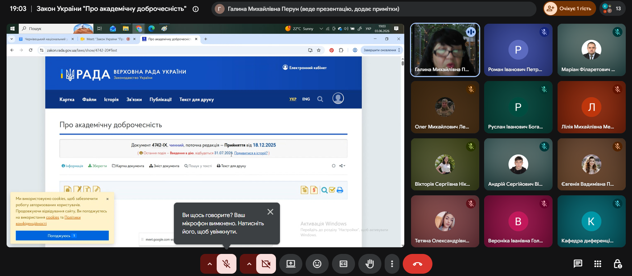Image resolution: width=632 pixels, height=276 pixels.
Task: Open a new browser tab with the plus
Action: [x=206, y=39]
